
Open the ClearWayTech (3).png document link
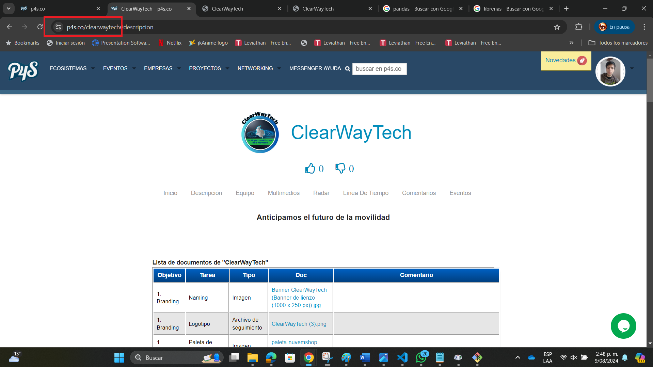(x=299, y=324)
